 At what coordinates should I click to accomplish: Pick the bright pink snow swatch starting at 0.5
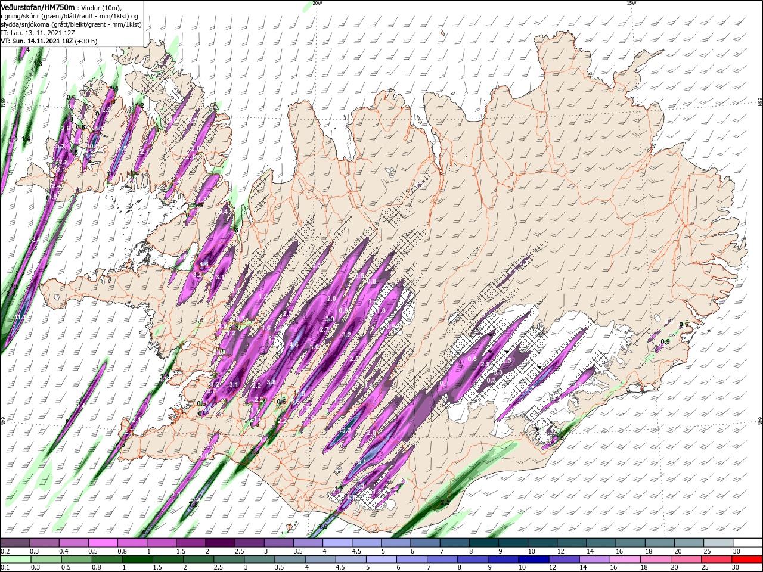pyautogui.click(x=103, y=542)
